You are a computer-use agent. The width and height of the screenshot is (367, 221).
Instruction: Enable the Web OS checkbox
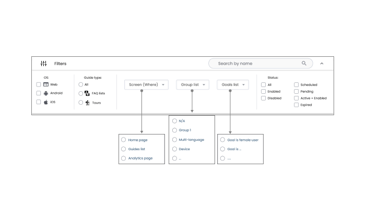pyautogui.click(x=39, y=84)
